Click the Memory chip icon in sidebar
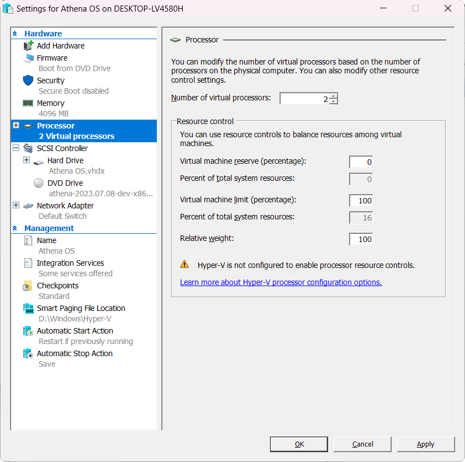 [28, 103]
